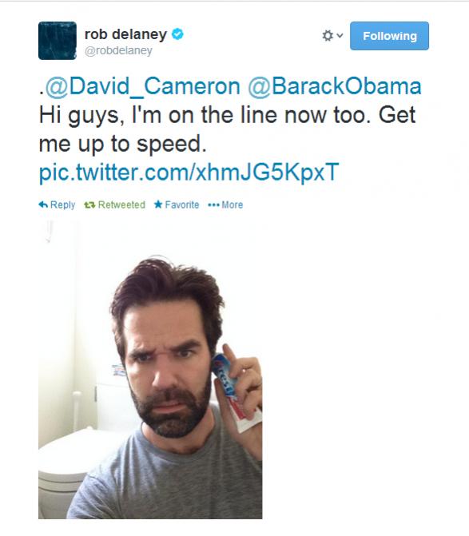Click the favorite star icon
The height and width of the screenshot is (536, 469).
click(x=158, y=204)
